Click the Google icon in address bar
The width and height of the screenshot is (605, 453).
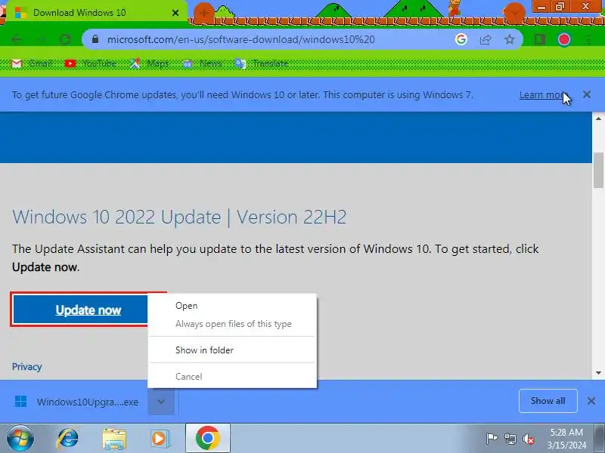point(461,39)
